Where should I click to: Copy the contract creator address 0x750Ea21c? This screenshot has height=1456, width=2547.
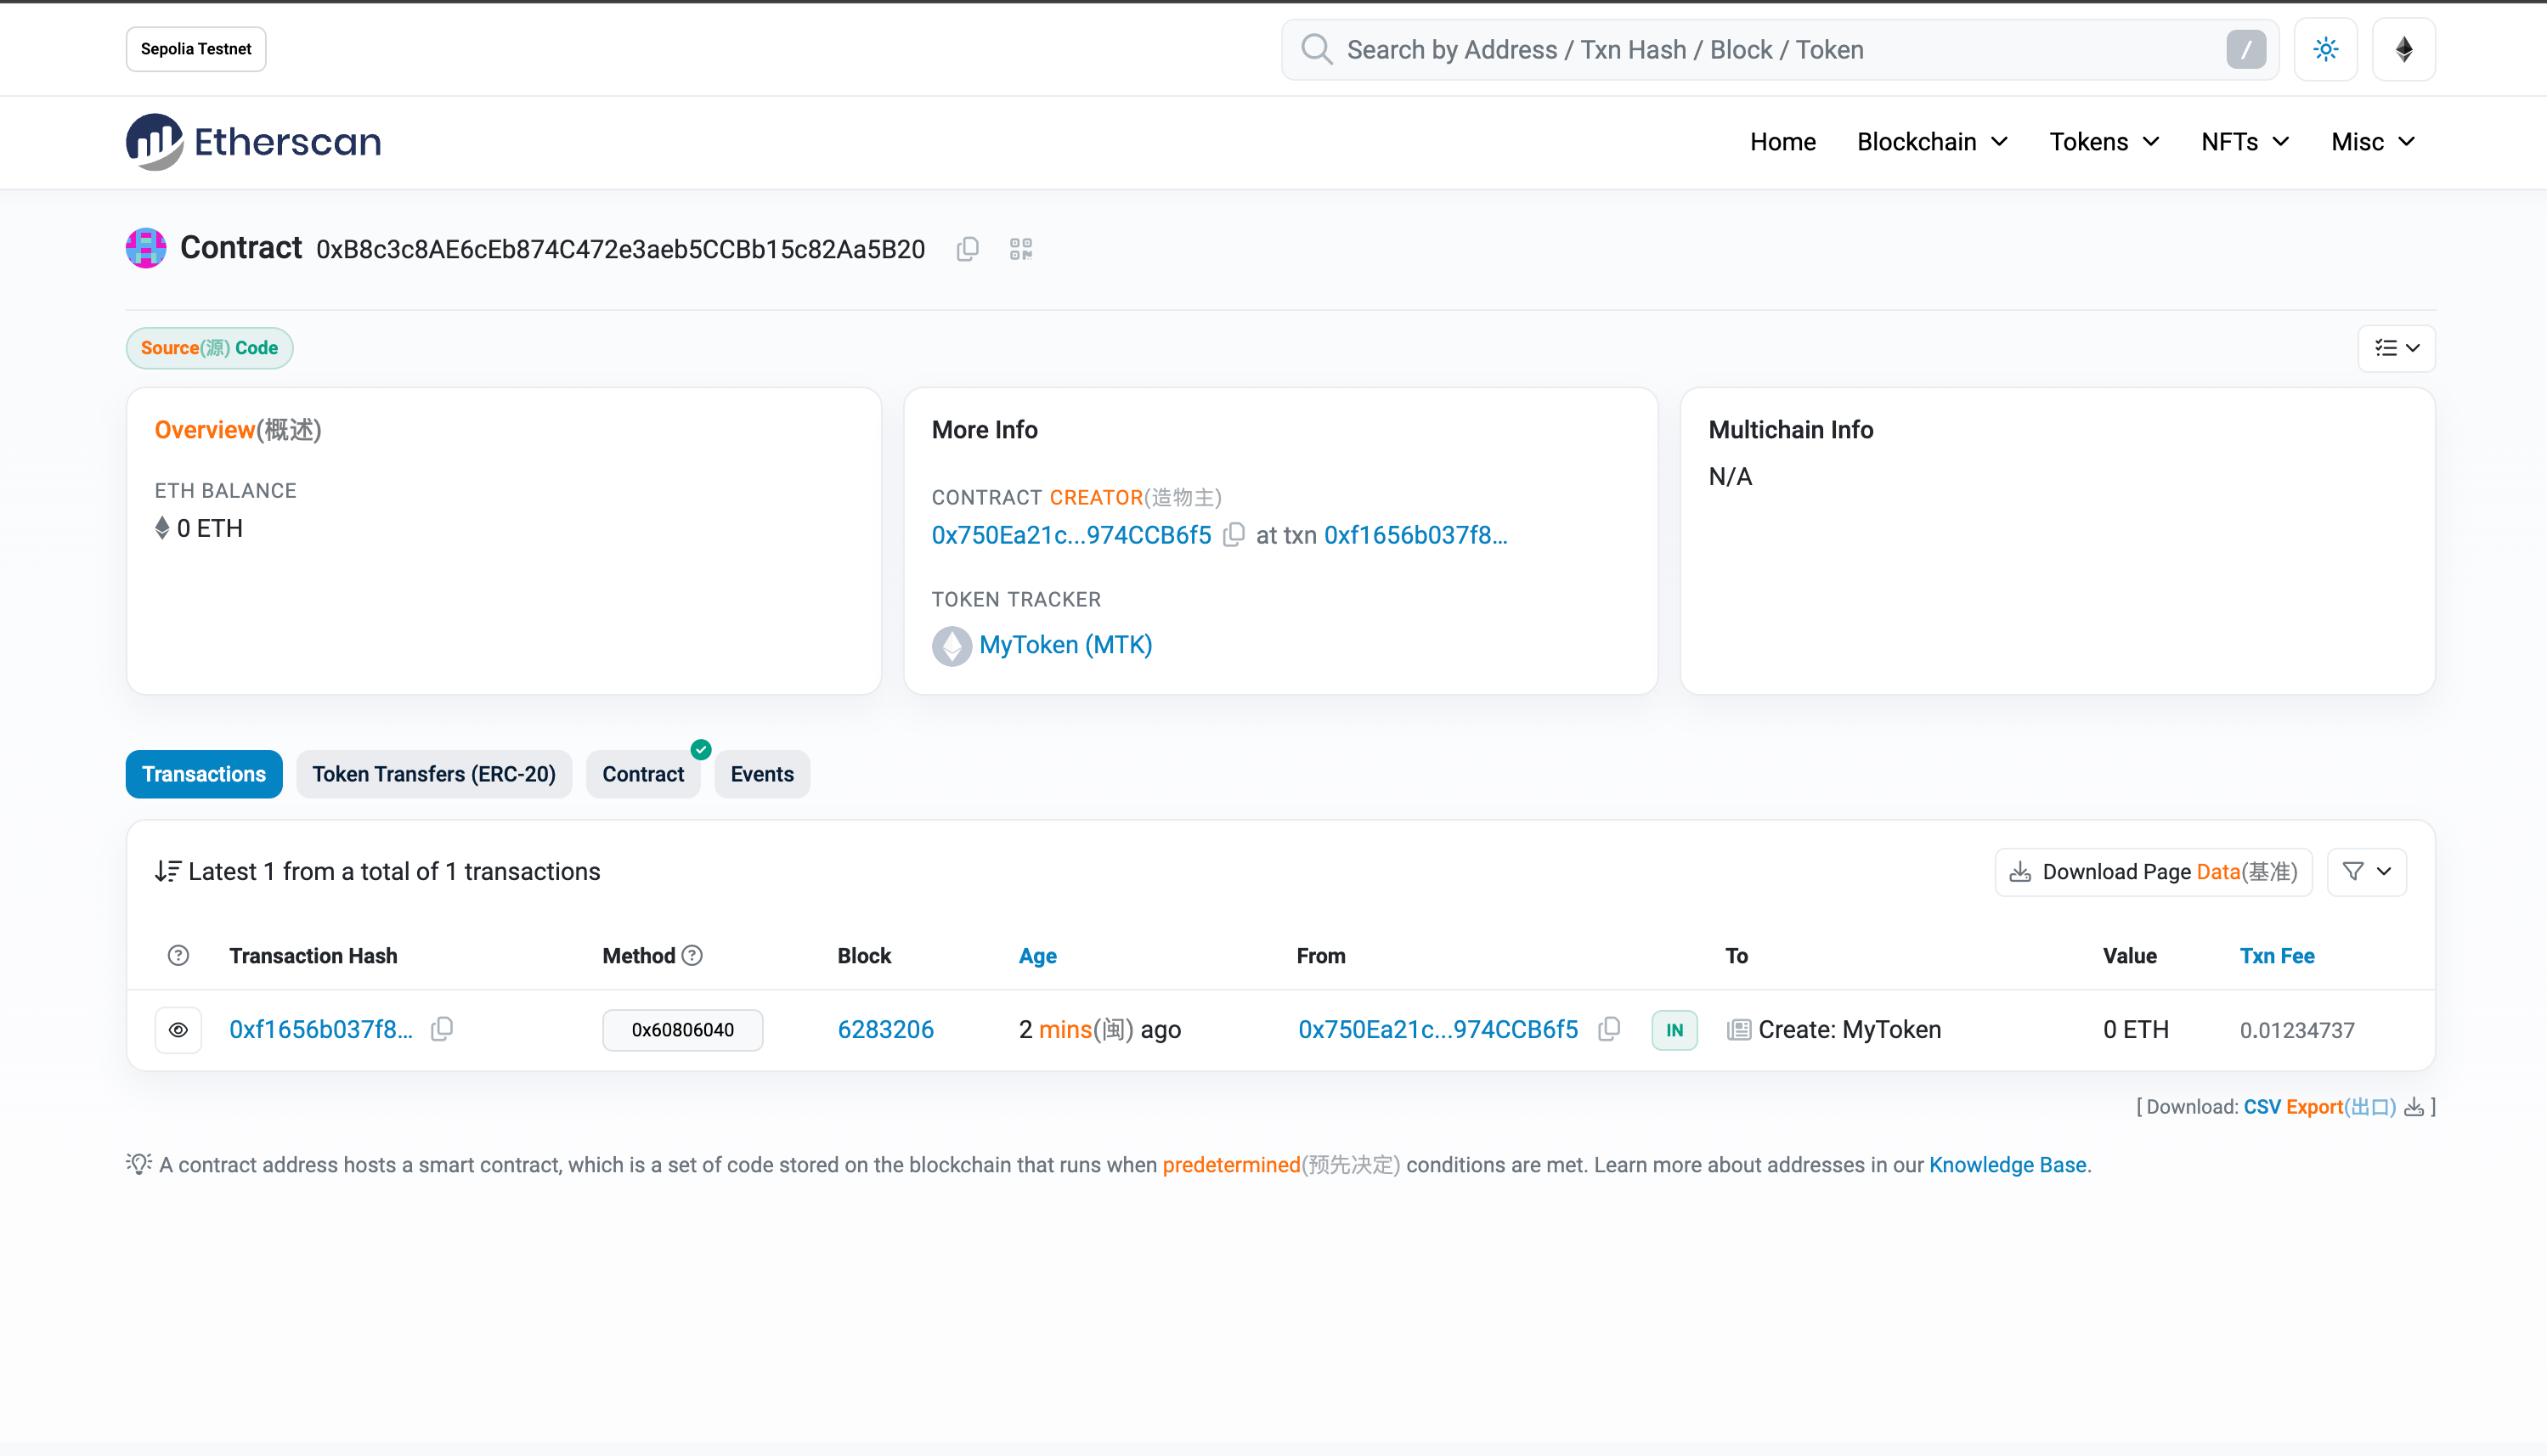point(1234,535)
